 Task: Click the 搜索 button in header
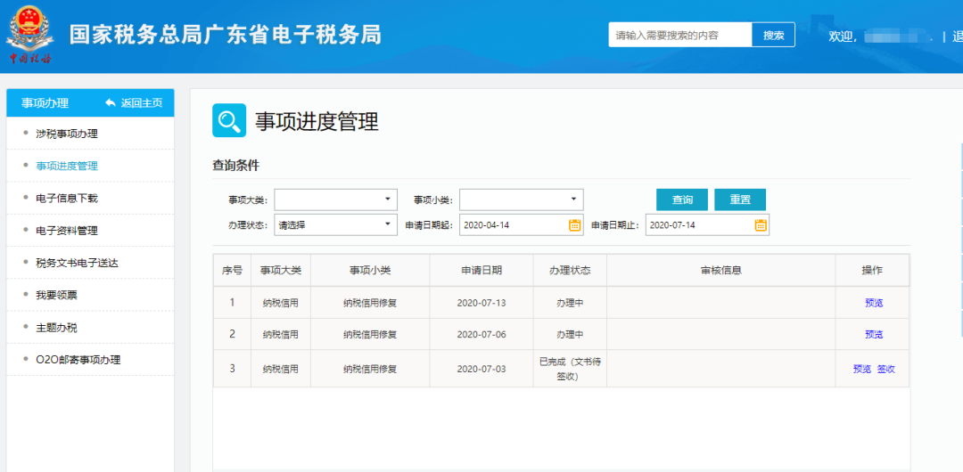[773, 35]
